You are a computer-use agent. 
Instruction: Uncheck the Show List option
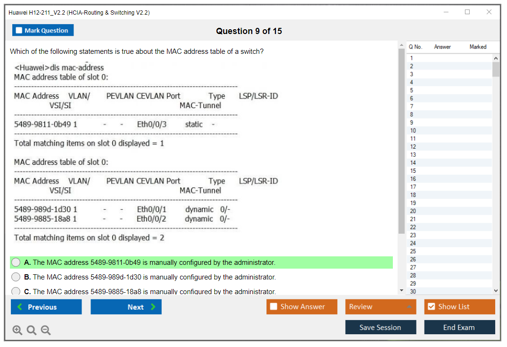point(431,307)
